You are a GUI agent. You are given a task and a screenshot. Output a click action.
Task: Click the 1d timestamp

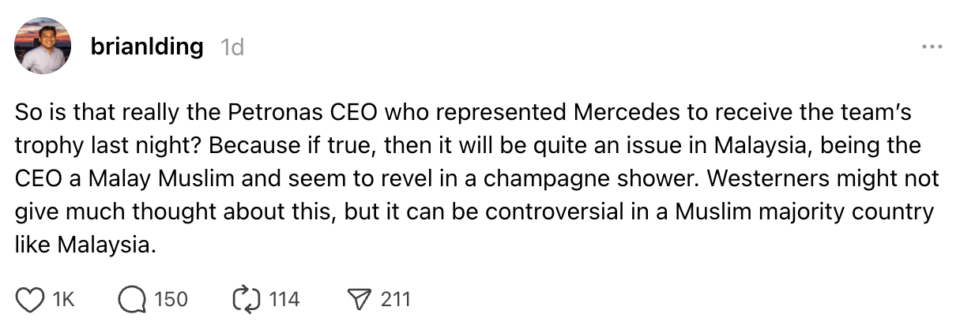[x=232, y=47]
